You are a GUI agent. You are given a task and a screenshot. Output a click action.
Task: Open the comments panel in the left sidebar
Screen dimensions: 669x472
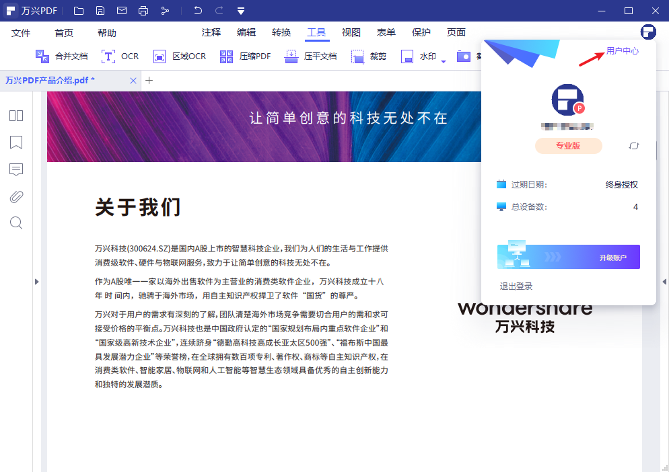(x=15, y=169)
